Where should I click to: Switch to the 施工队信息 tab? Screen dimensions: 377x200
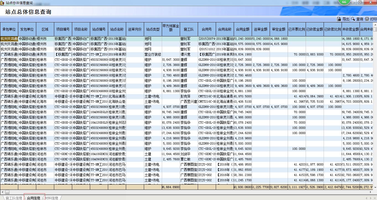pyautogui.click(x=14, y=198)
